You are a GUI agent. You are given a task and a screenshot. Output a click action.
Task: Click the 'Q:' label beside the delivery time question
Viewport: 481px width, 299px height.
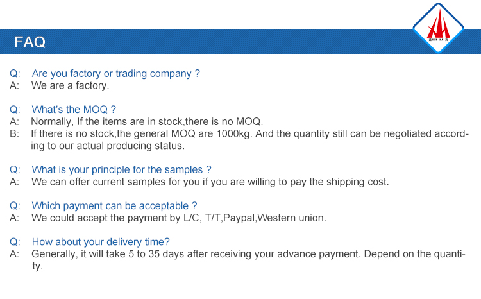coord(14,242)
